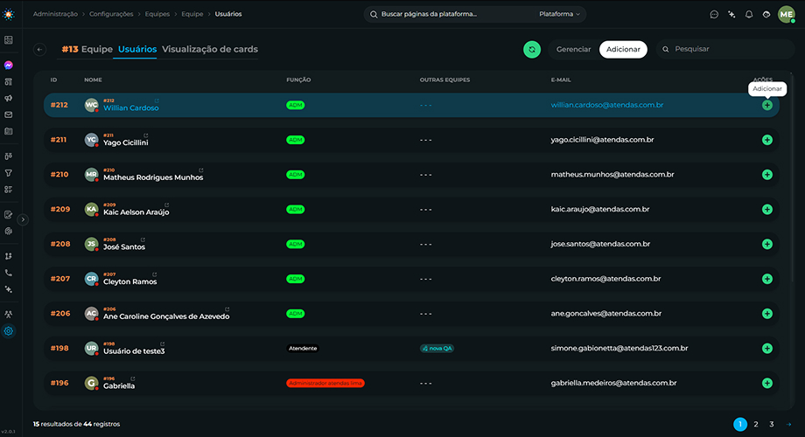805x437 pixels.
Task: Go to Equipe breadcrumb
Action: pos(192,14)
